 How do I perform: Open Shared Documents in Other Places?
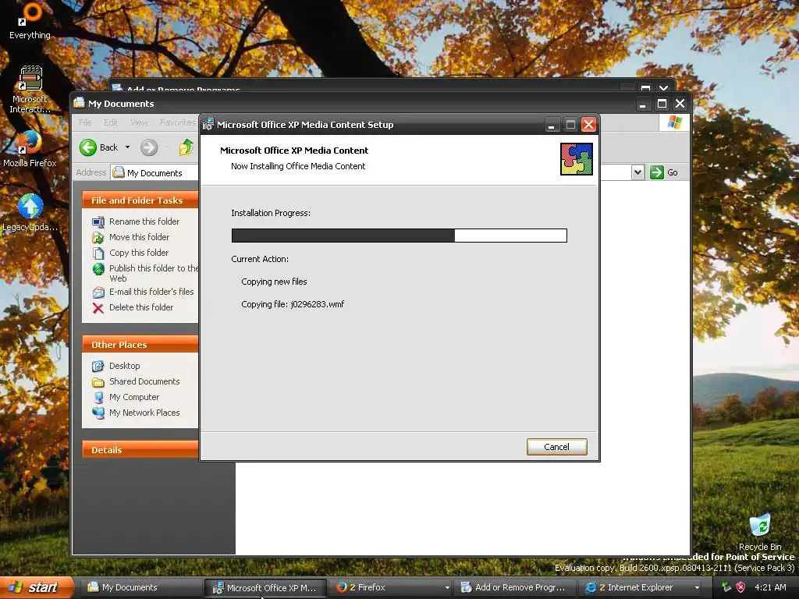[x=144, y=381]
